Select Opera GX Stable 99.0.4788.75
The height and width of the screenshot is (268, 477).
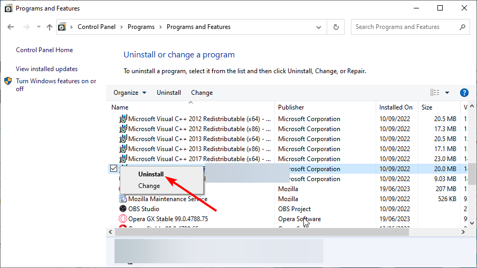pyautogui.click(x=168, y=219)
